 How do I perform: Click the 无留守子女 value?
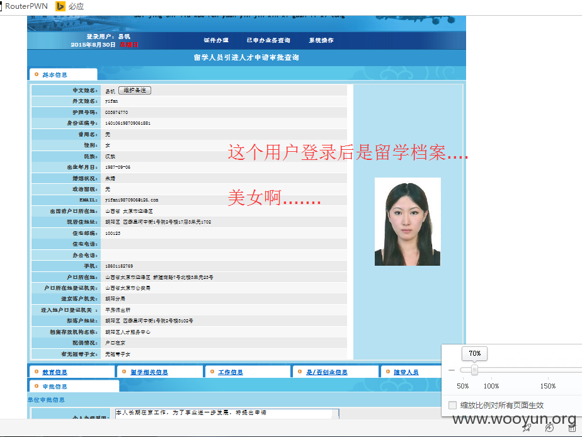(x=118, y=355)
